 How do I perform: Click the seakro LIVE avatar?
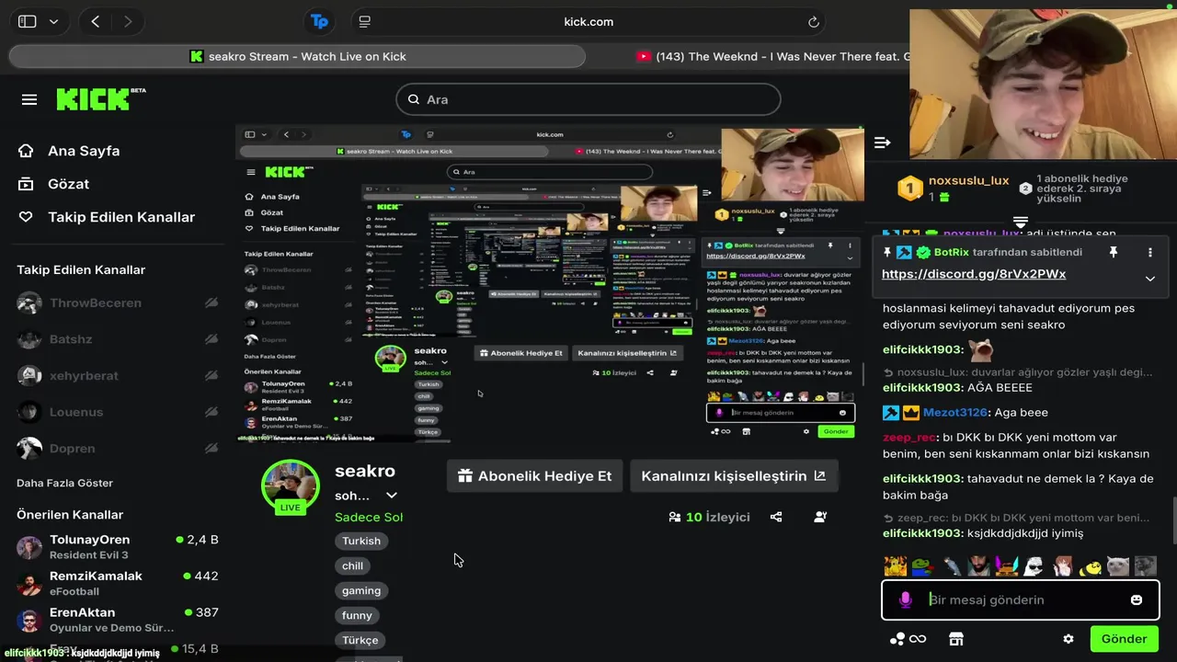(x=291, y=487)
